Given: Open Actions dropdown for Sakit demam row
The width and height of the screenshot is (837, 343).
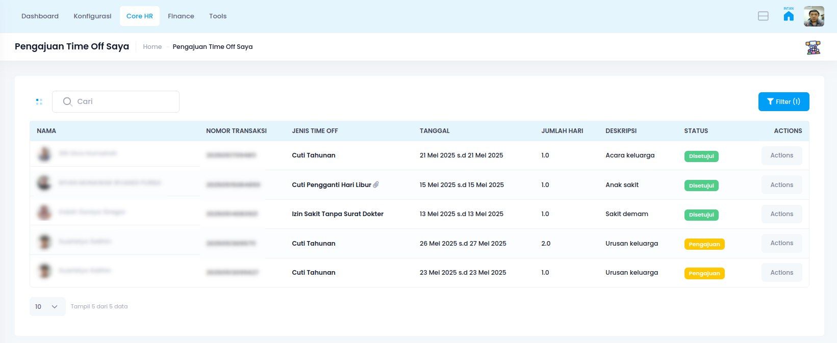Looking at the screenshot, I should point(781,214).
